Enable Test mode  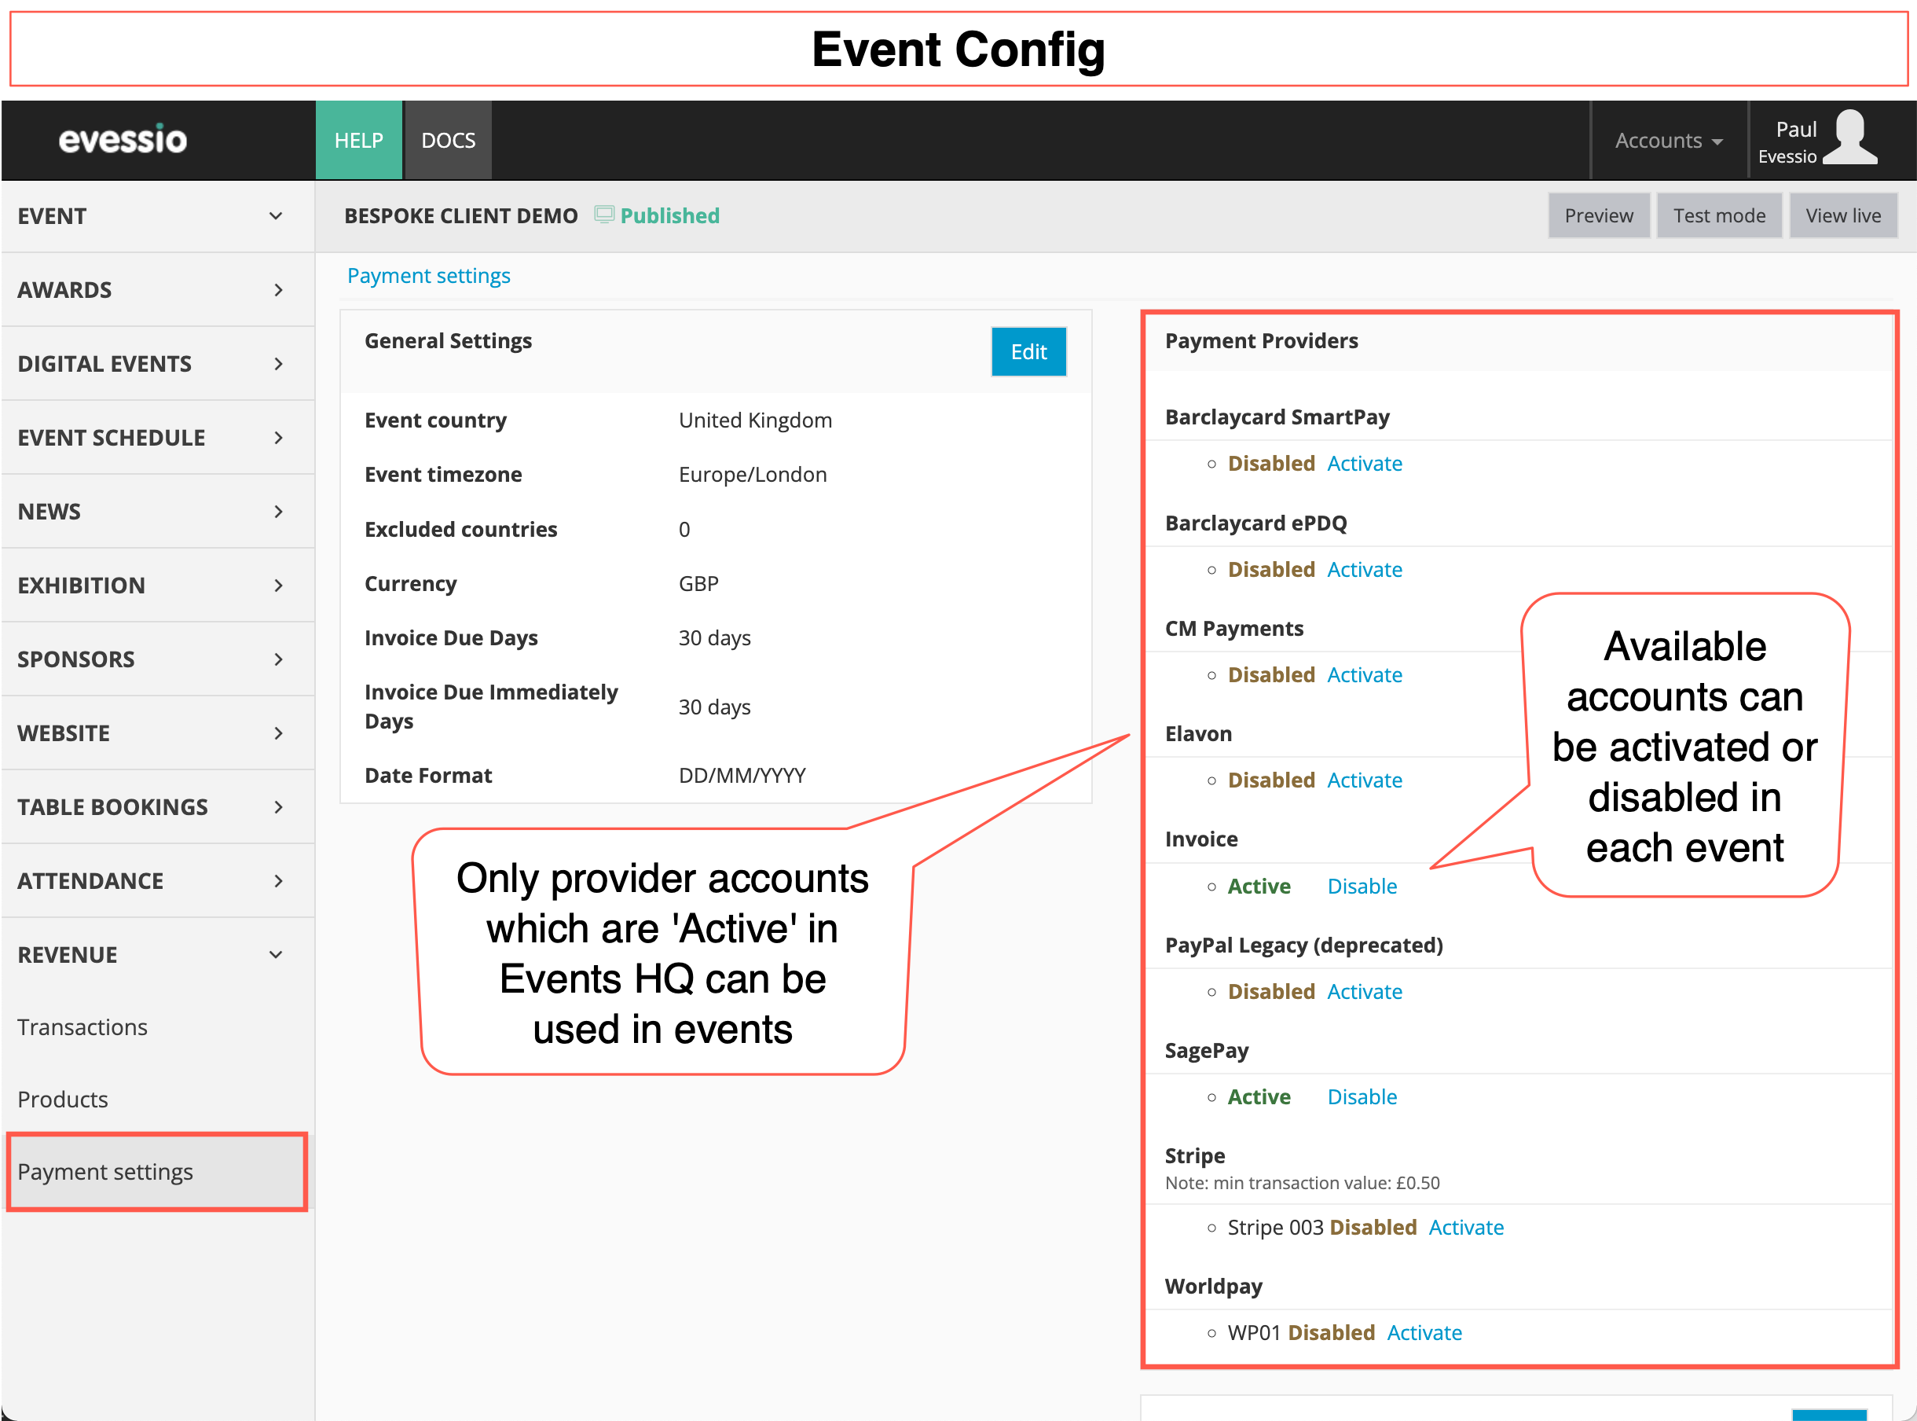1719,215
